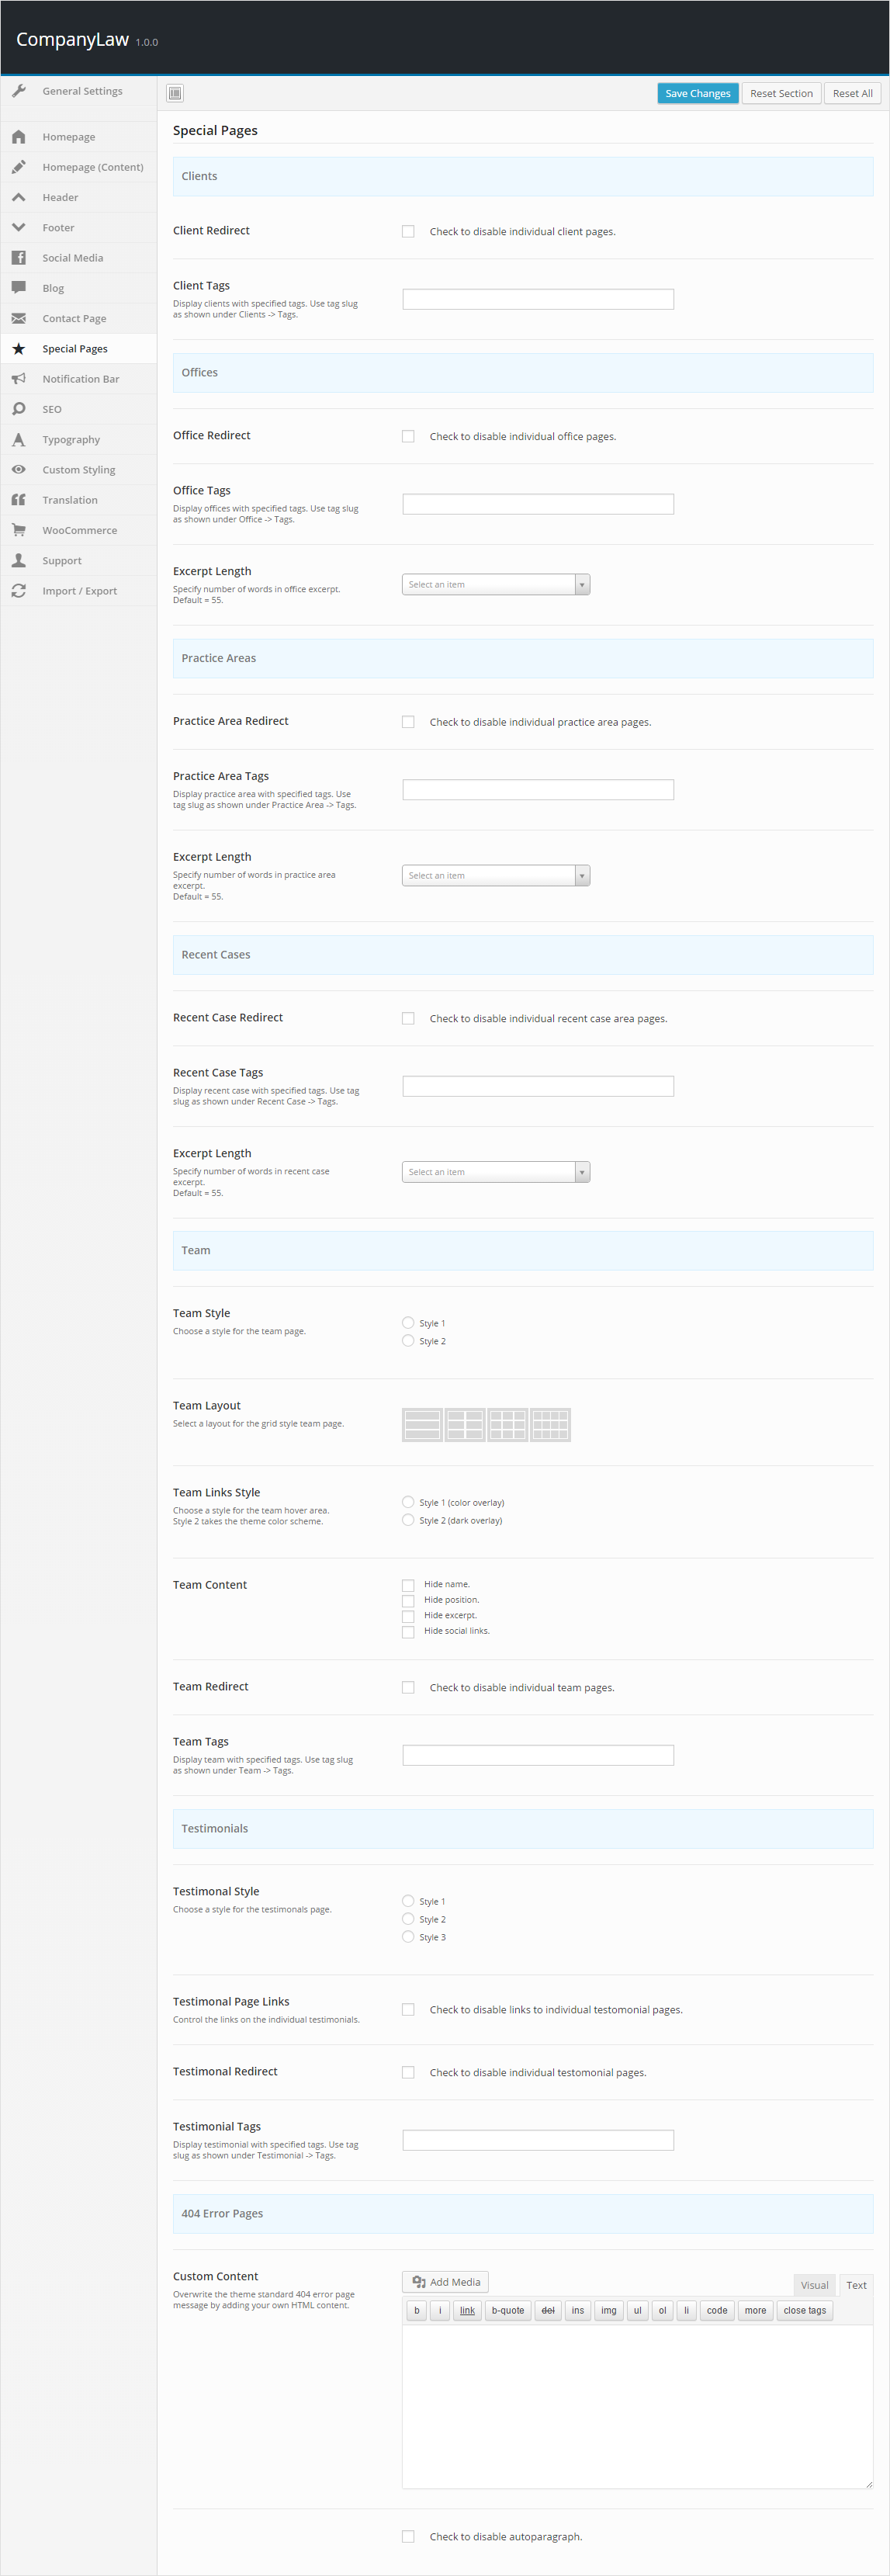Open the Typography settings section
The height and width of the screenshot is (2576, 890).
click(71, 440)
